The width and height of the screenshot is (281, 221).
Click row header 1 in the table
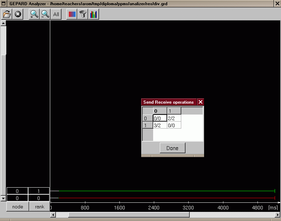tap(148, 125)
